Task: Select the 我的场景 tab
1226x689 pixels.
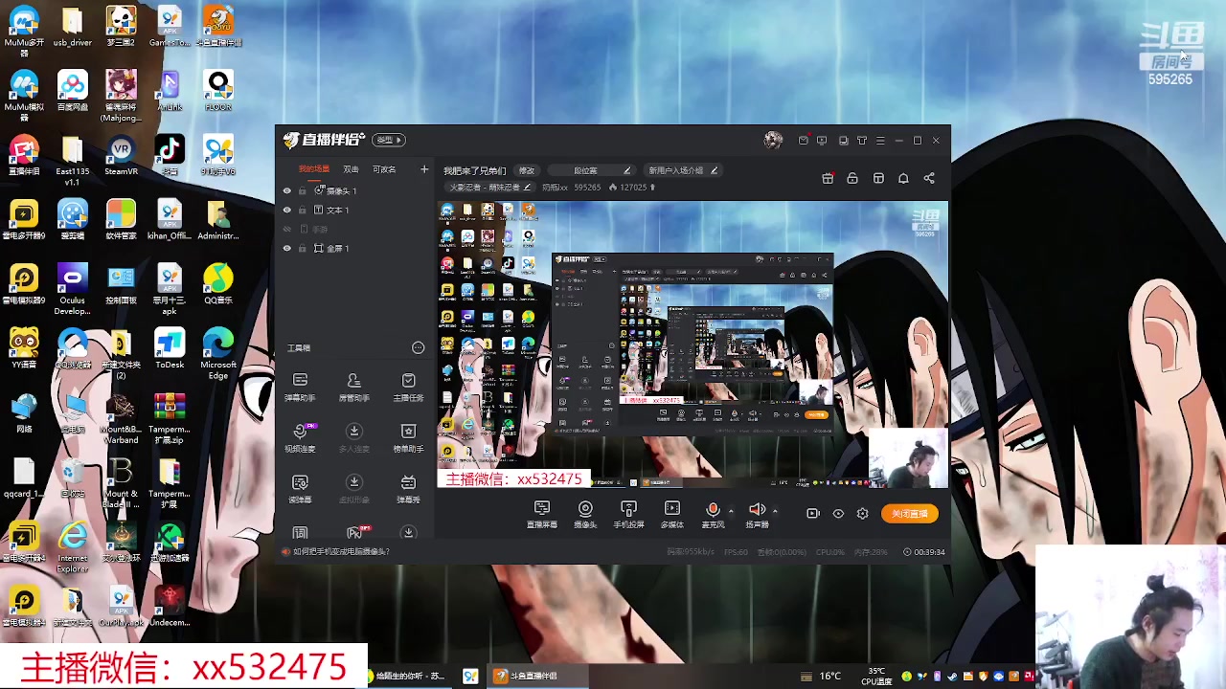Action: 313,169
